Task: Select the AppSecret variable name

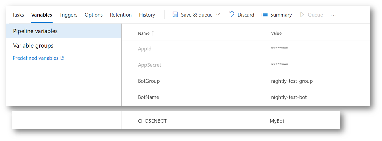Action: point(150,65)
